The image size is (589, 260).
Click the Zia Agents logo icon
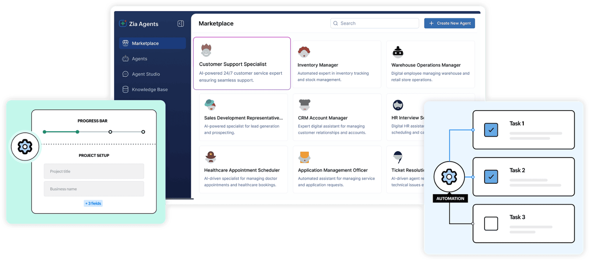pos(123,24)
